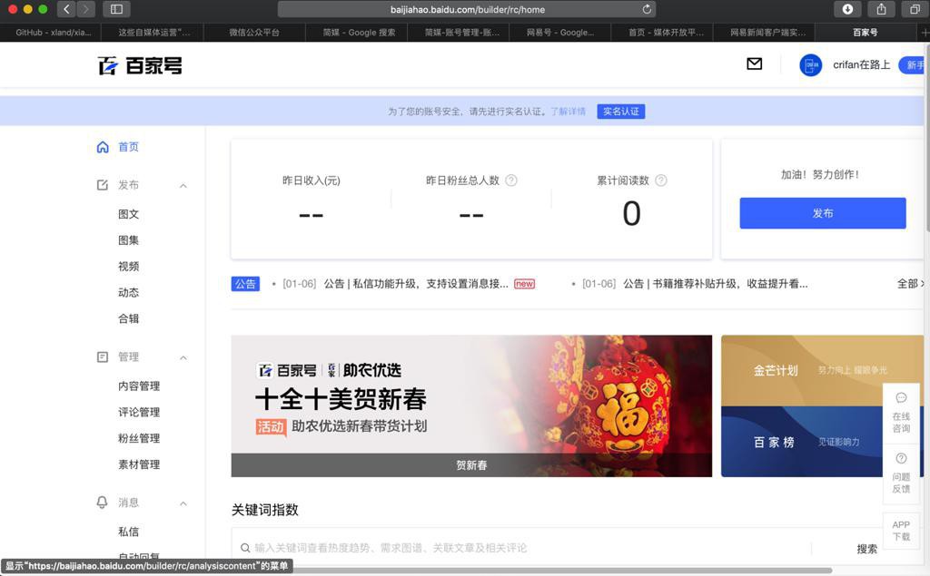Switch to the 这些自媒体运营 tab

click(x=153, y=33)
